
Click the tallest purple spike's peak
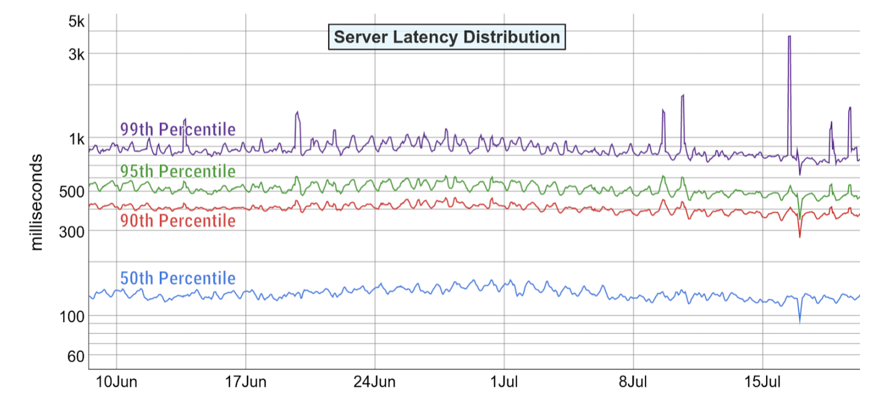point(789,37)
